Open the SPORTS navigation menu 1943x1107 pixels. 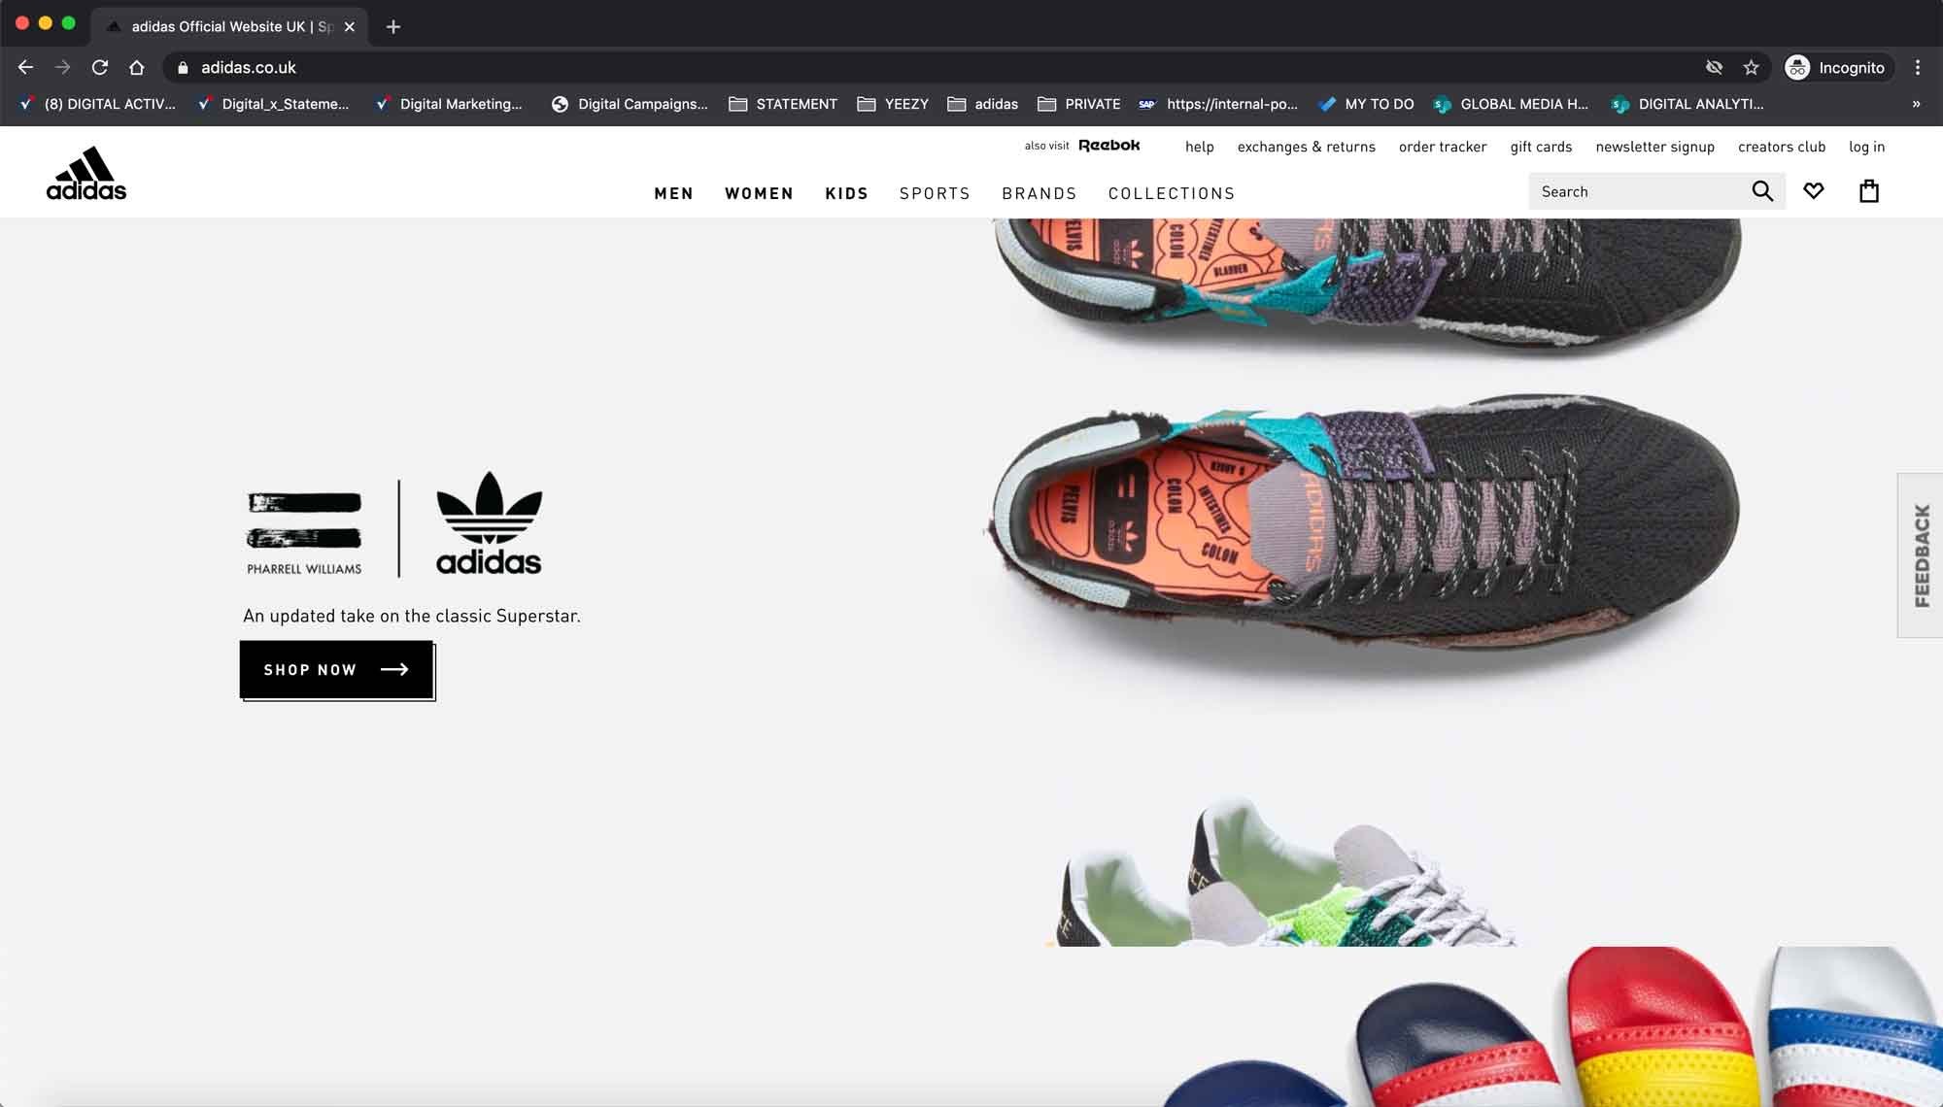pos(935,193)
